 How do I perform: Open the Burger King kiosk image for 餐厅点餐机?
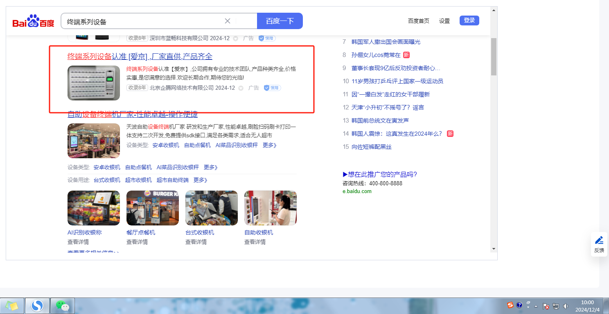click(153, 208)
